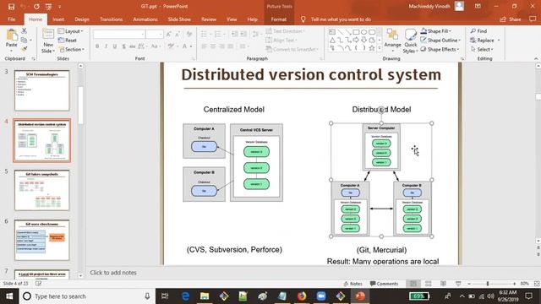This screenshot has width=541, height=304.
Task: Click the zoom slider handle
Action: [488, 284]
